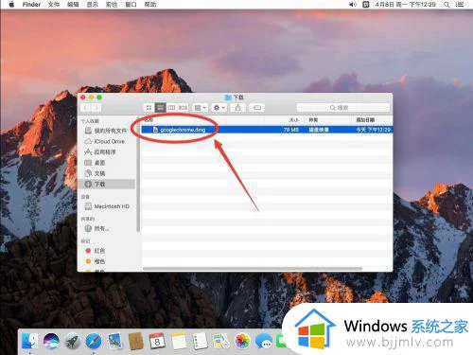
Task: Select 下载 folder in sidebar
Action: click(106, 184)
